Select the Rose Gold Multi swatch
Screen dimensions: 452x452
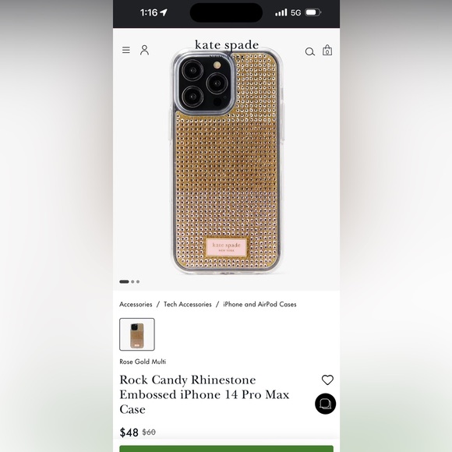pos(137,334)
